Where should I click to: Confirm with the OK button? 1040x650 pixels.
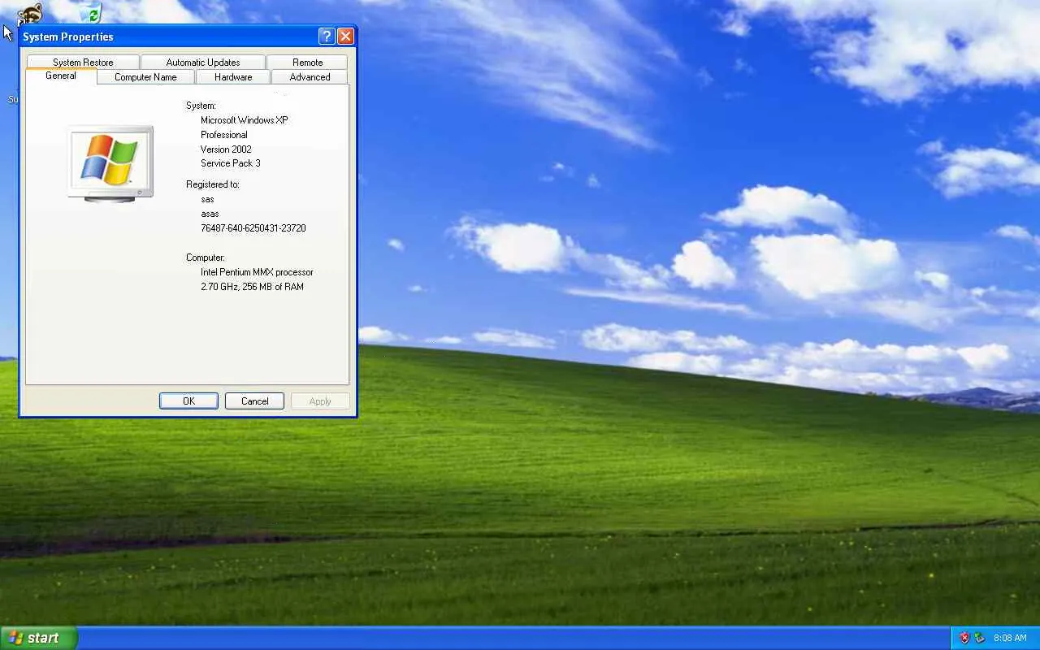tap(188, 401)
